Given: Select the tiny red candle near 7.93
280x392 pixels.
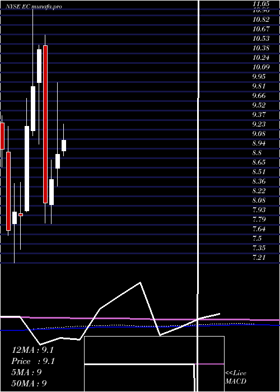Looking at the screenshot, I should 21,214.
